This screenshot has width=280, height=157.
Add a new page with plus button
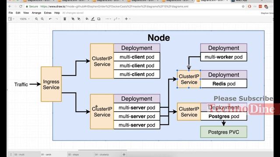click(124, 154)
